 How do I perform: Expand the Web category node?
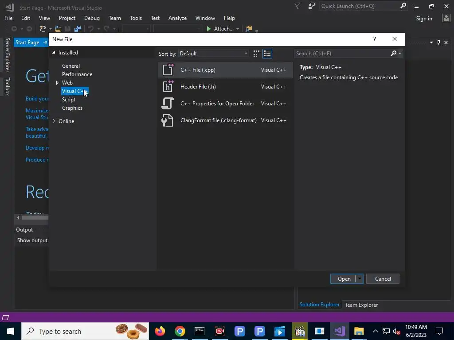[57, 83]
